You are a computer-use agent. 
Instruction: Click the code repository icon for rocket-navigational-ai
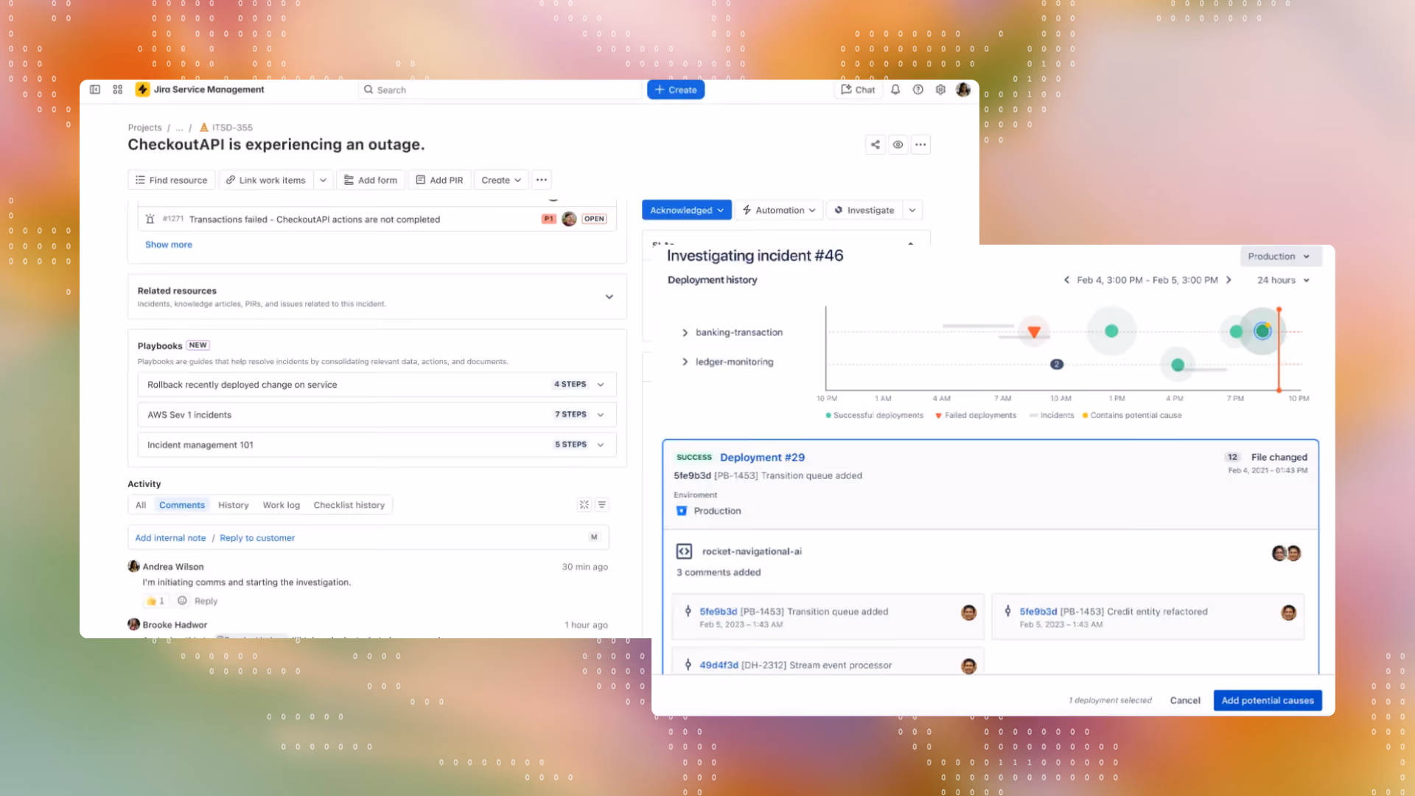click(x=684, y=551)
